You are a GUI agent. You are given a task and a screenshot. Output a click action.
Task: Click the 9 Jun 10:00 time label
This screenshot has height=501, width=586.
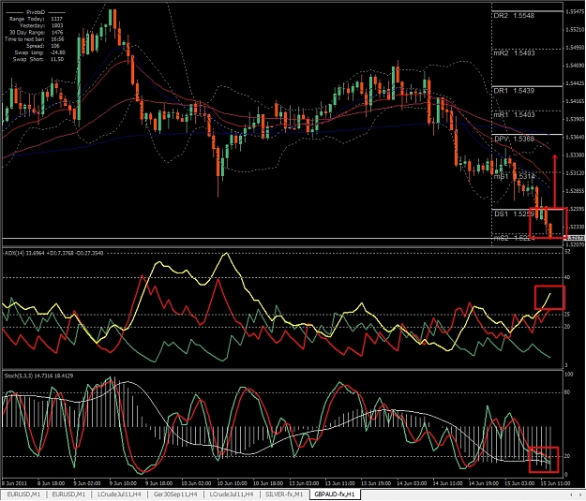coord(124,483)
